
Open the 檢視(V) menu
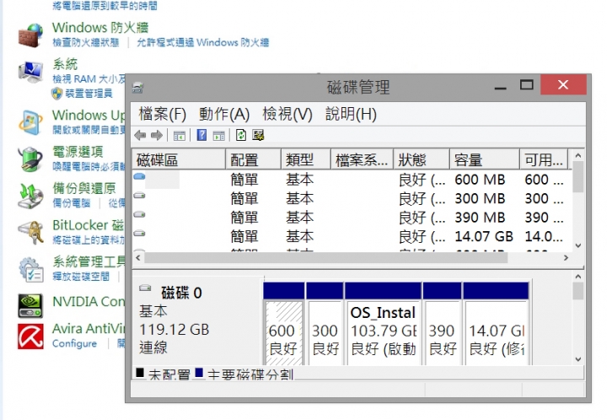coord(287,114)
